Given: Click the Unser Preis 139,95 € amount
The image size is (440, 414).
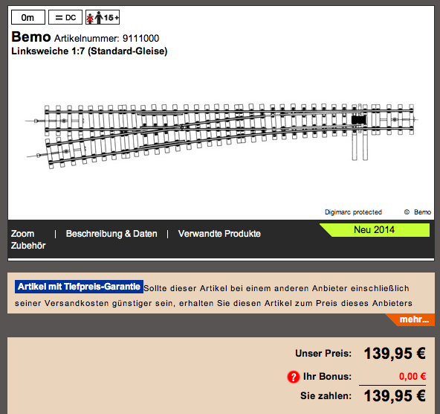Looking at the screenshot, I should [x=395, y=353].
